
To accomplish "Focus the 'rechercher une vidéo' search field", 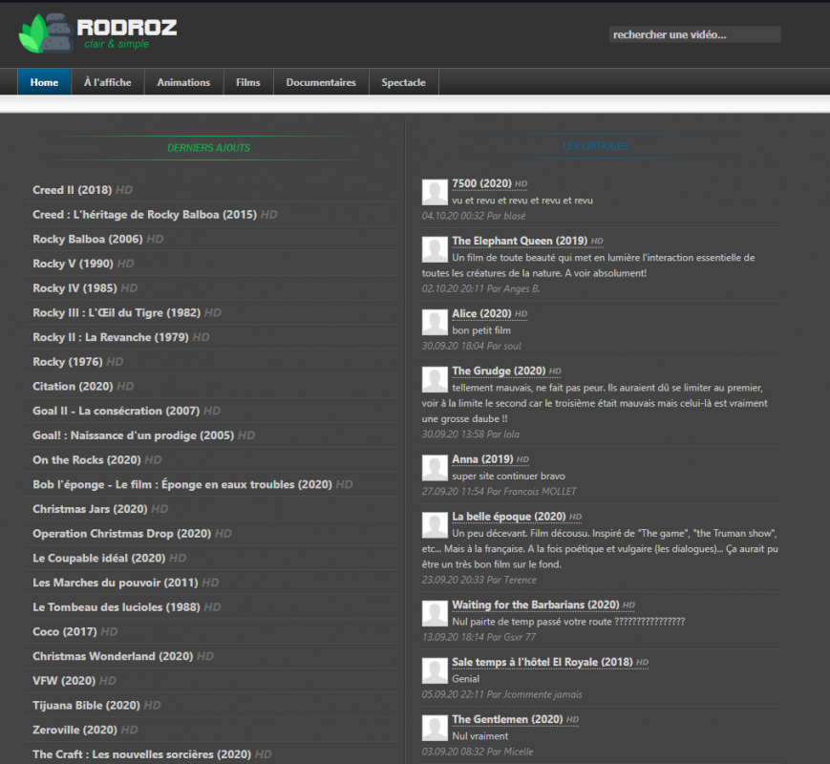I will point(694,34).
